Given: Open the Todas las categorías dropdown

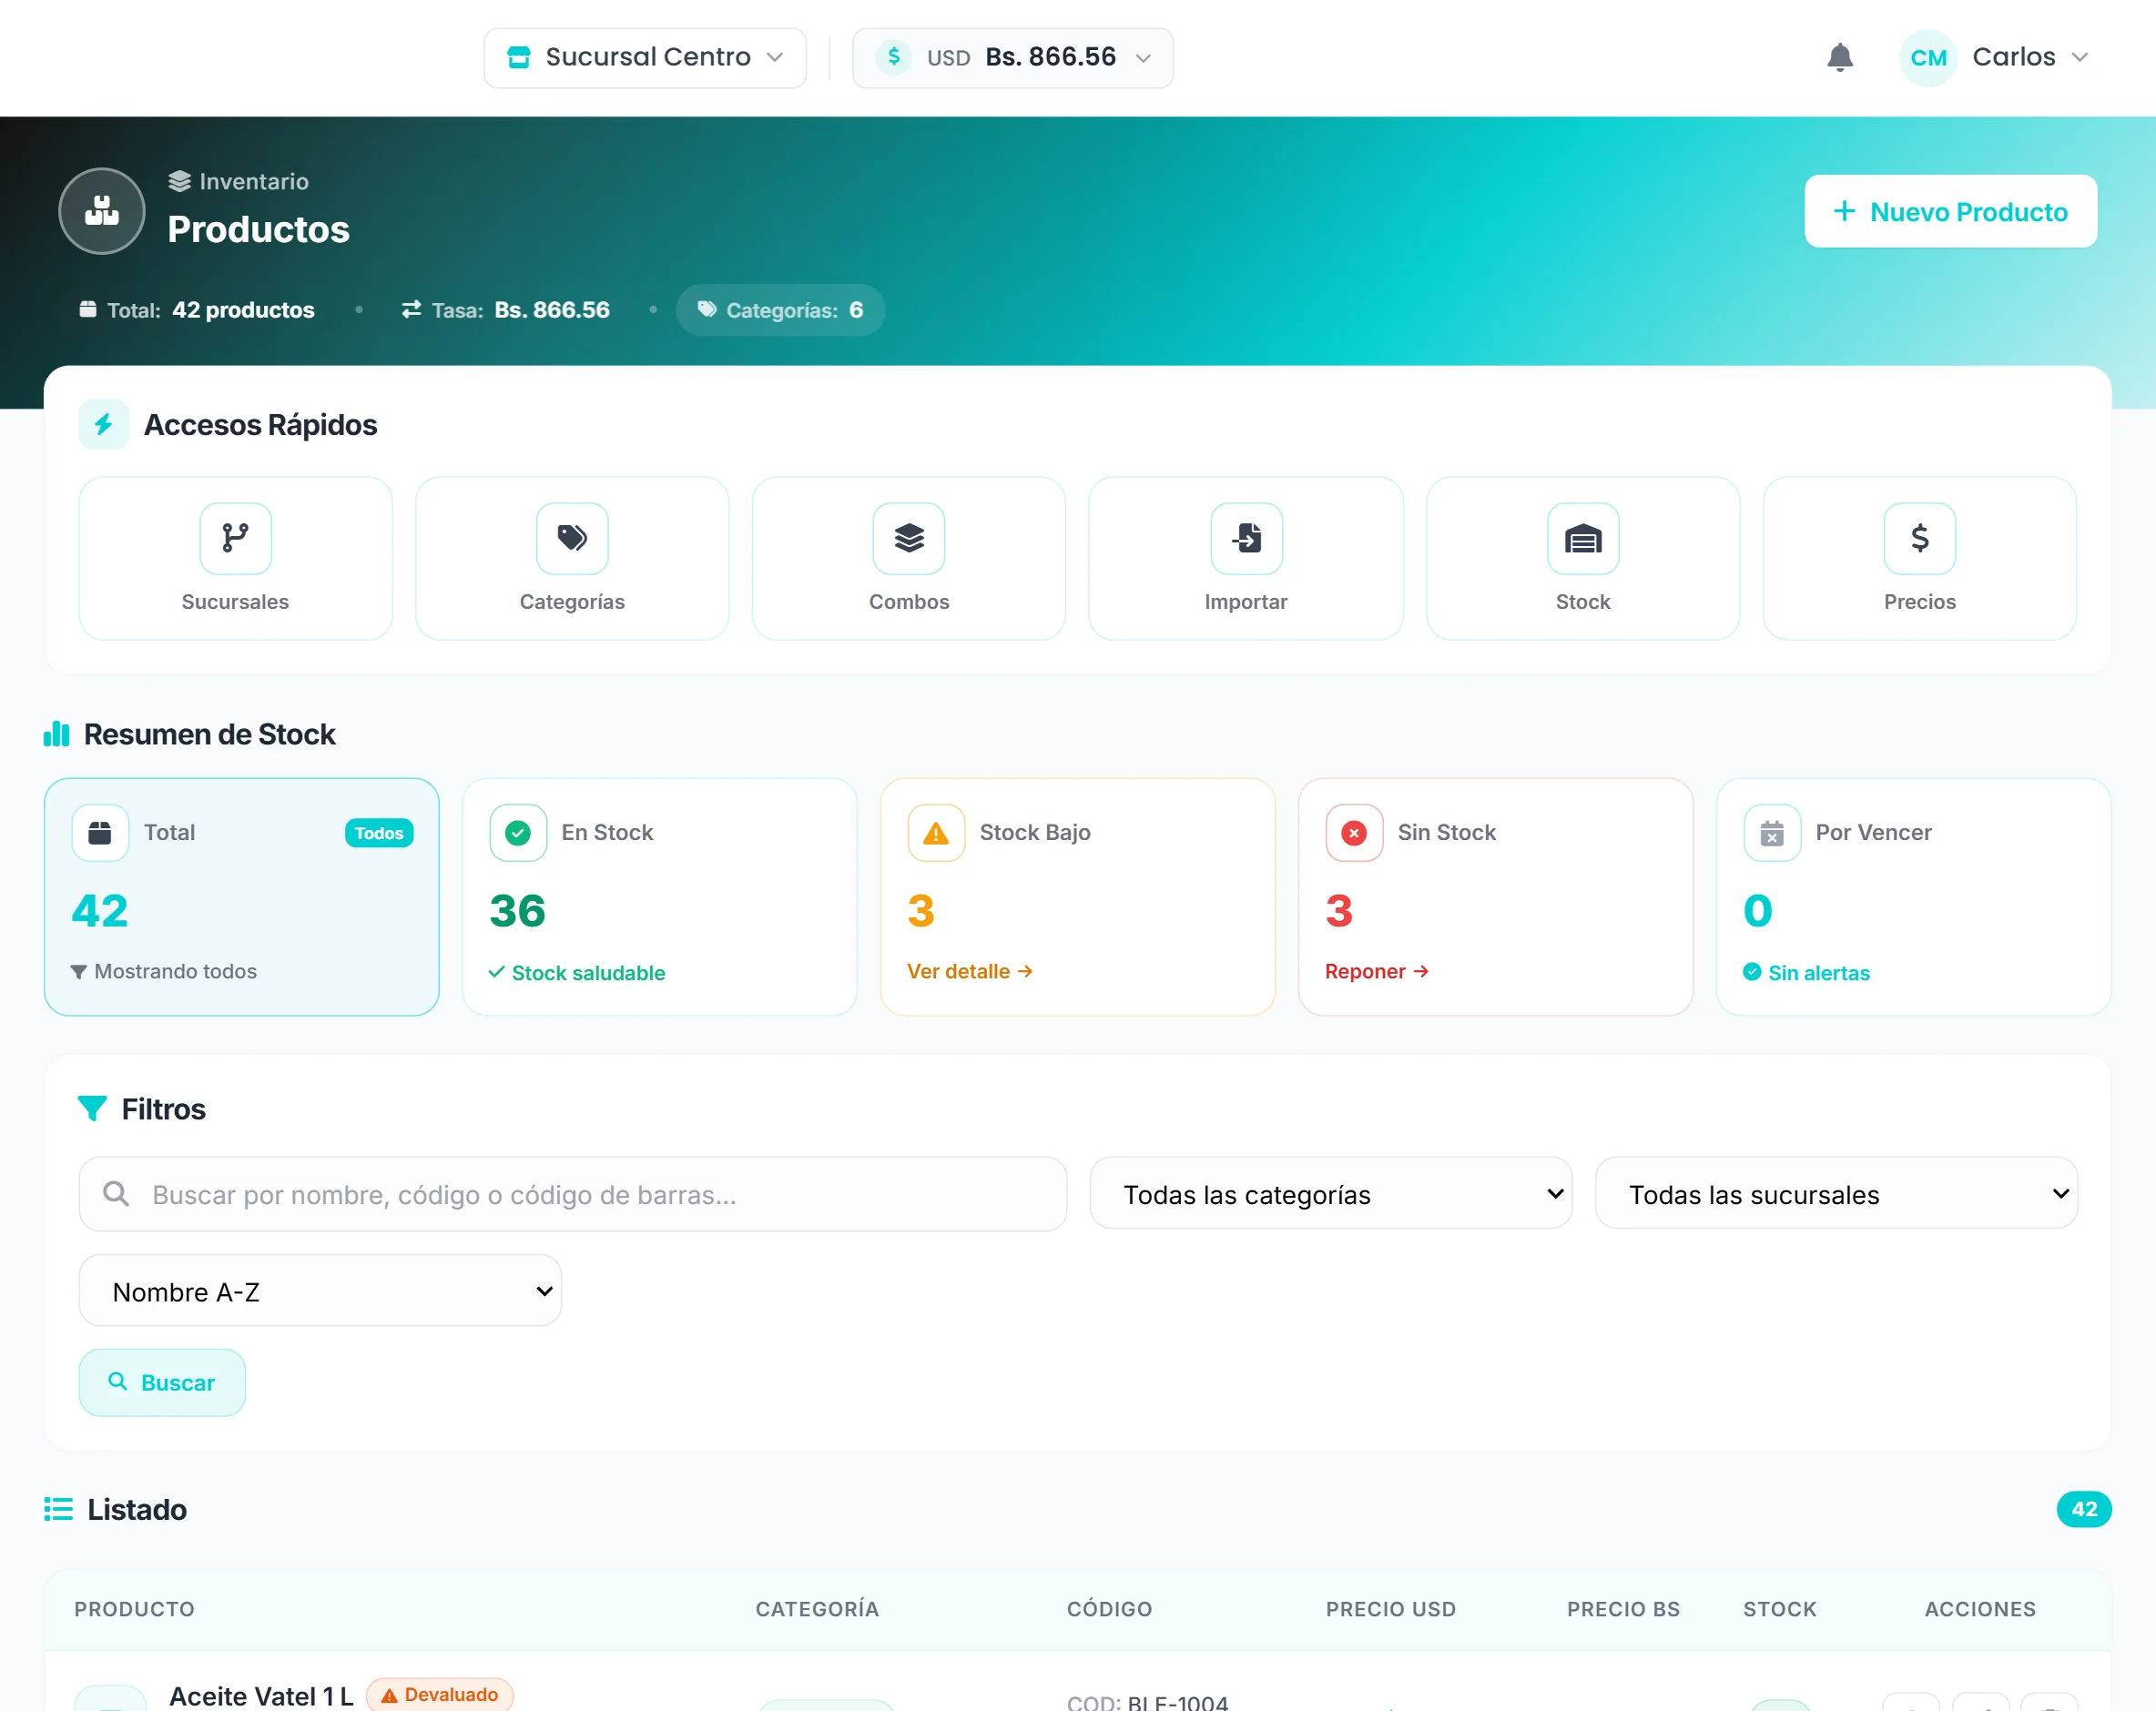Looking at the screenshot, I should pos(1331,1193).
